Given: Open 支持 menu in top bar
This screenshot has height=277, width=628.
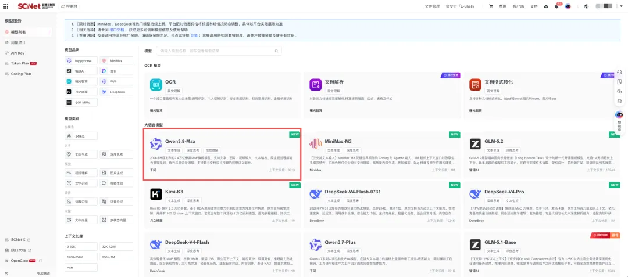Looking at the screenshot, I should [534, 6].
